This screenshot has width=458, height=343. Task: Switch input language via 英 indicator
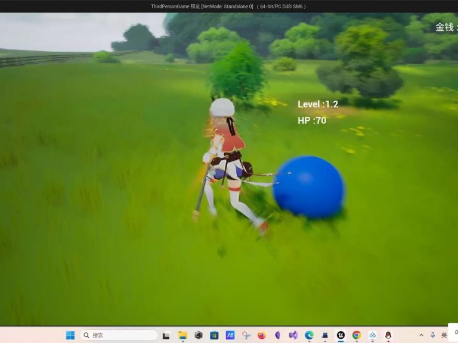tap(444, 335)
